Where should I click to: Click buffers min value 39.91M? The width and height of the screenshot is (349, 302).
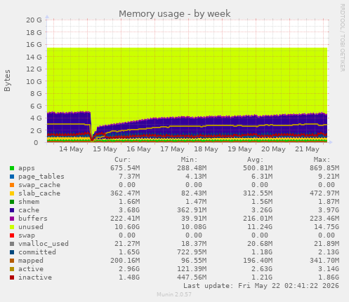(x=194, y=219)
